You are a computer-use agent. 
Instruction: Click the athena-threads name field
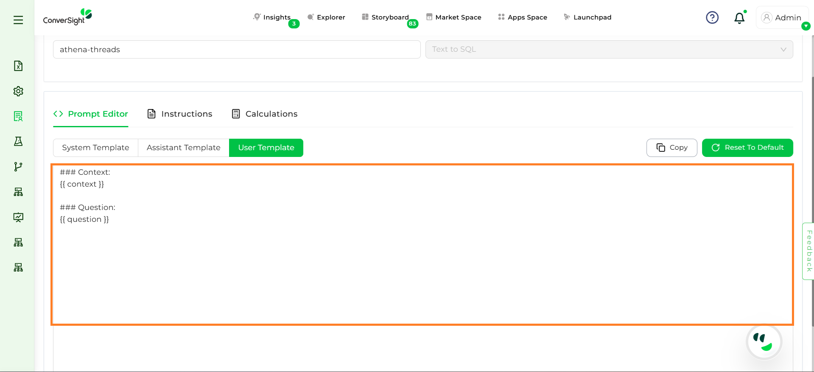click(x=236, y=50)
